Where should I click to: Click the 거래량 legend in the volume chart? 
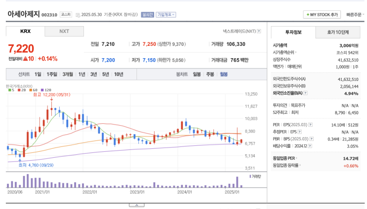tap(255, 176)
